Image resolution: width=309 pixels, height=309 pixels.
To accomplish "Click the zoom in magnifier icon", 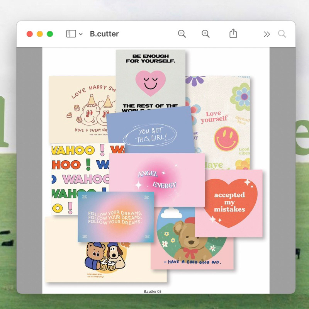I will (x=205, y=34).
